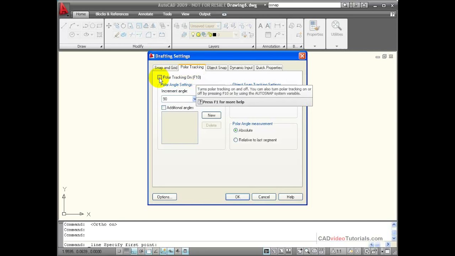
Task: Expand the Layers panel title arrow
Action: pos(253,47)
